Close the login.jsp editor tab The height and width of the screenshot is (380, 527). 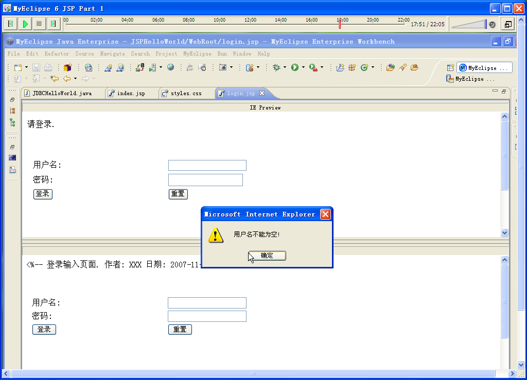click(x=262, y=93)
